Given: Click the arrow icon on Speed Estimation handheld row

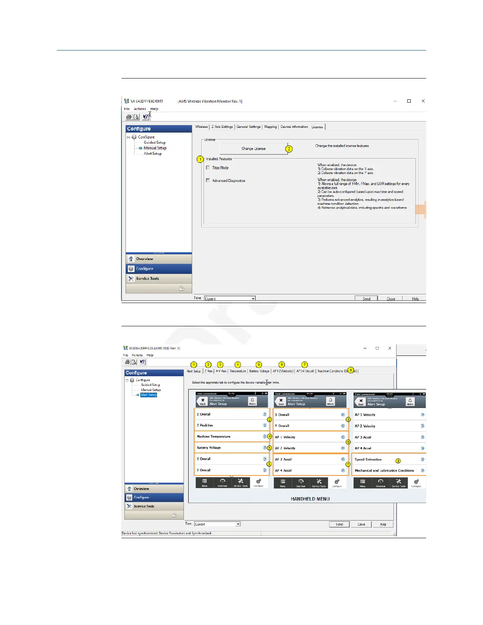Looking at the screenshot, I should (x=423, y=459).
